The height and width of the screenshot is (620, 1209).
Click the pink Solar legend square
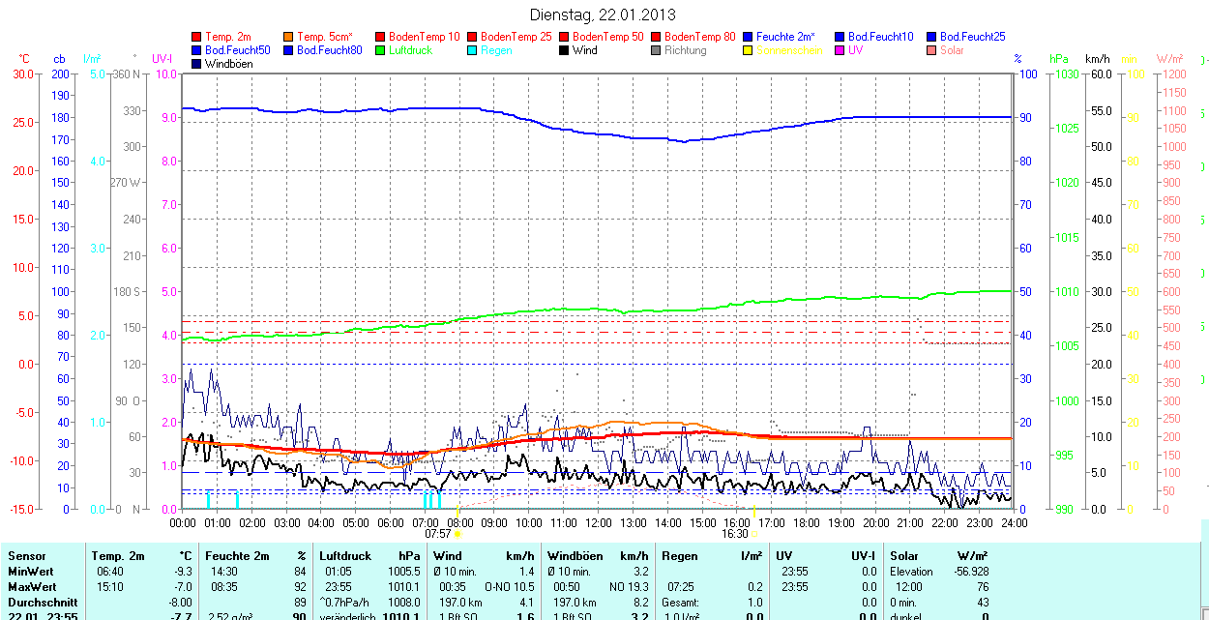[x=932, y=50]
